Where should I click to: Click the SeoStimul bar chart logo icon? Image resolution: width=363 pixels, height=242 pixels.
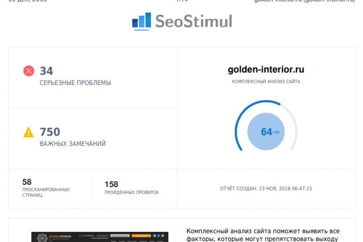[x=142, y=21]
